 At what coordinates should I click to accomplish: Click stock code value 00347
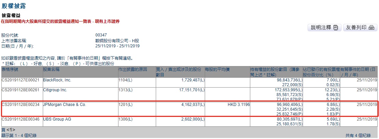click(101, 35)
